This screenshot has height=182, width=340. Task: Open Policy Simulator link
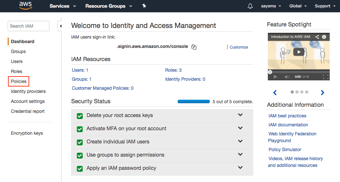(285, 150)
